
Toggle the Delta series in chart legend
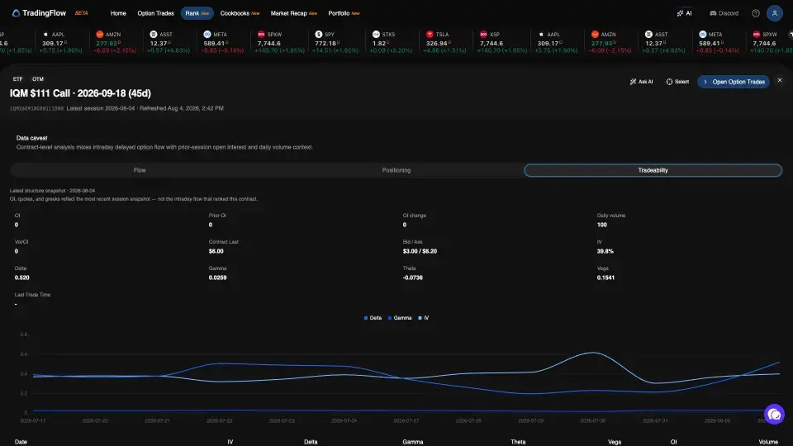pos(373,318)
